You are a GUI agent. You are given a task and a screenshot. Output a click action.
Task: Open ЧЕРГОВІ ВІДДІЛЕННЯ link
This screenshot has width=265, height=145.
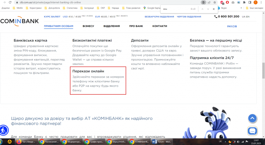(x=189, y=17)
